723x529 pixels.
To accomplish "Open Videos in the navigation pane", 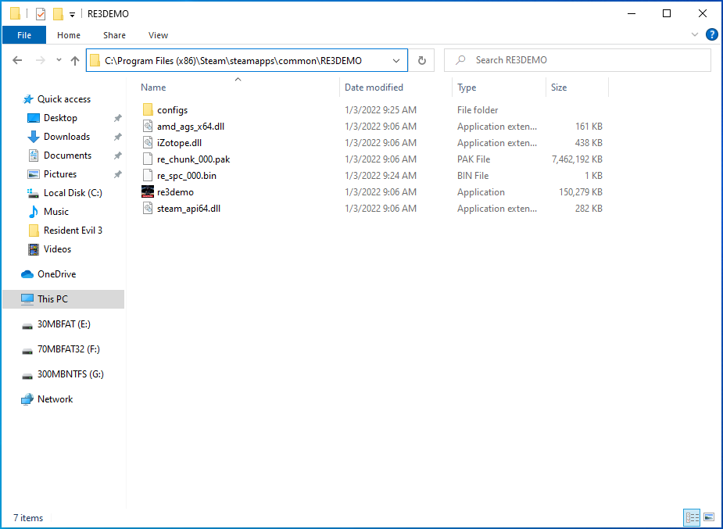I will click(x=57, y=249).
